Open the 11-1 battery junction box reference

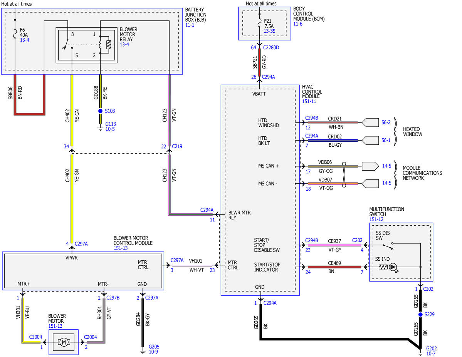click(190, 25)
